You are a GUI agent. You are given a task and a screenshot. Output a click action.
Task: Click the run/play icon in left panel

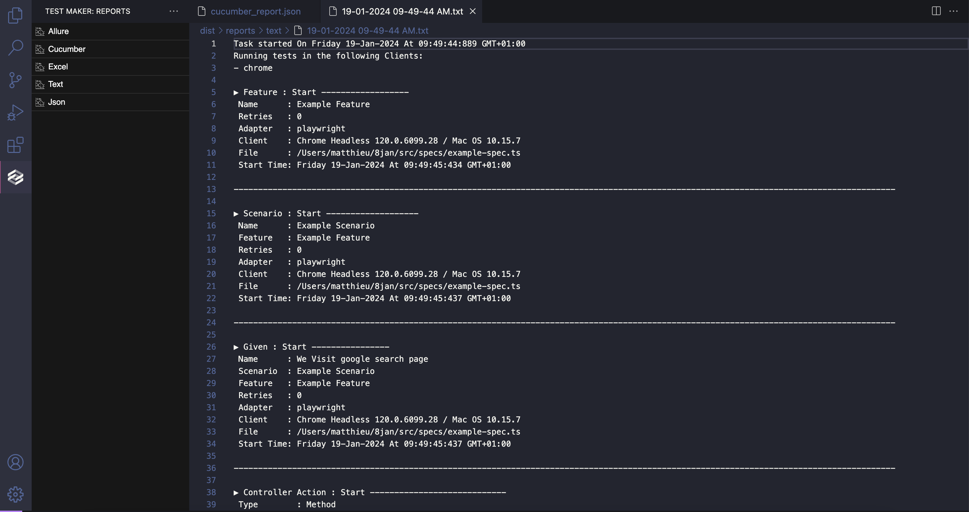15,112
